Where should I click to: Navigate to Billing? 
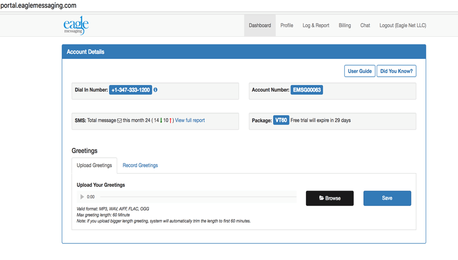pos(344,26)
